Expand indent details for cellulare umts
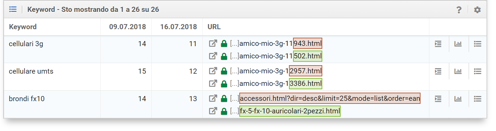This screenshot has height=131, width=496. tap(438, 71)
